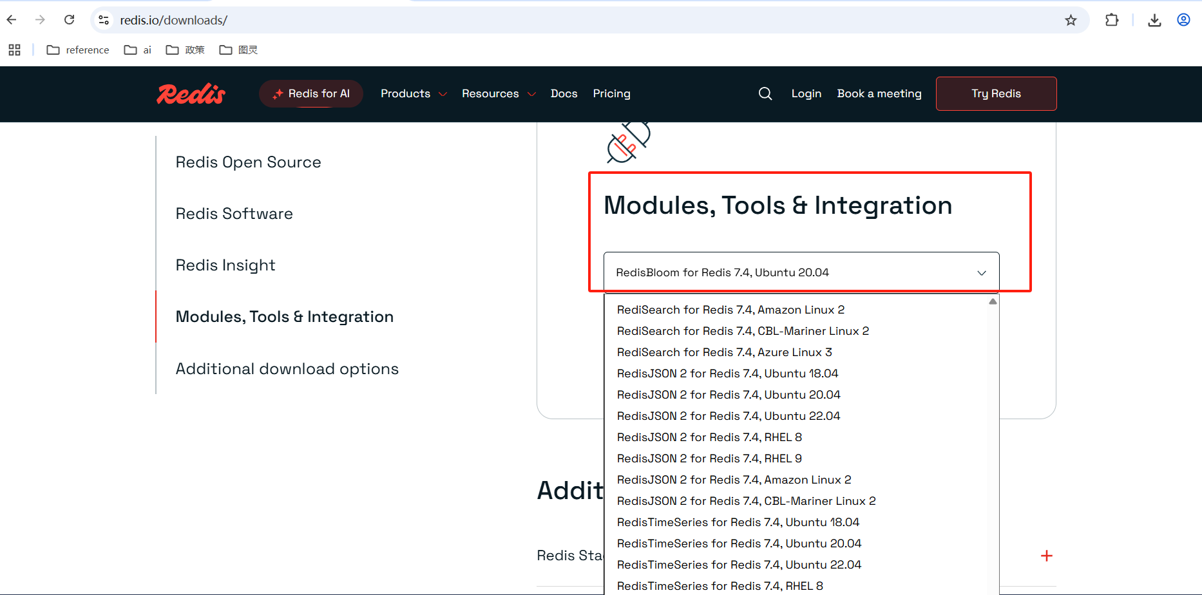This screenshot has height=595, width=1202.
Task: Select Modules, Tools & Integration in sidebar
Action: pos(284,317)
